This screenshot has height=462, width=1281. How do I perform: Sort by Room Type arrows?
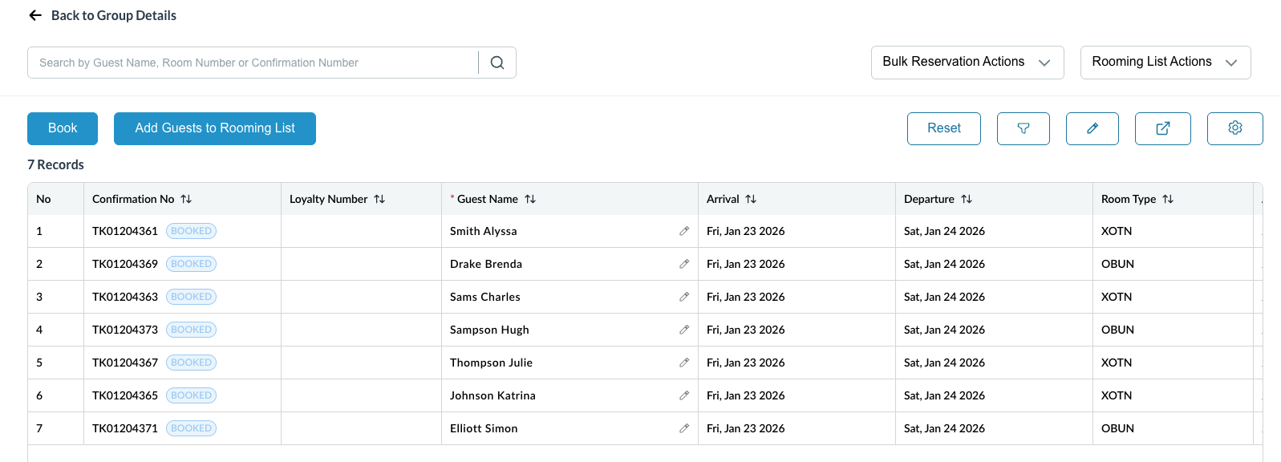(x=1168, y=199)
